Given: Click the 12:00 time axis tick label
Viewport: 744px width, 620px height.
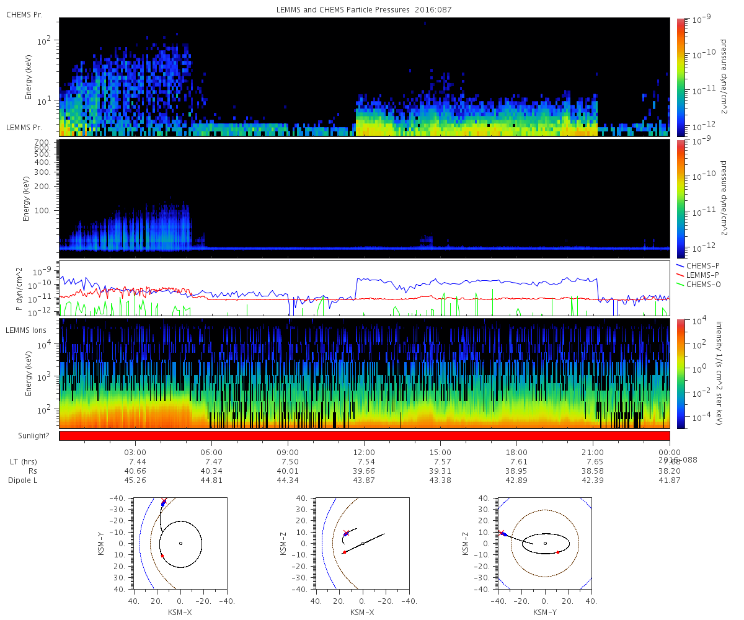Looking at the screenshot, I should click(364, 453).
